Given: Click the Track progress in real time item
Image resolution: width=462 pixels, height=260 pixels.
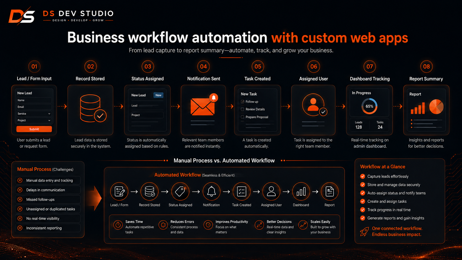Looking at the screenshot, I should click(385, 210).
